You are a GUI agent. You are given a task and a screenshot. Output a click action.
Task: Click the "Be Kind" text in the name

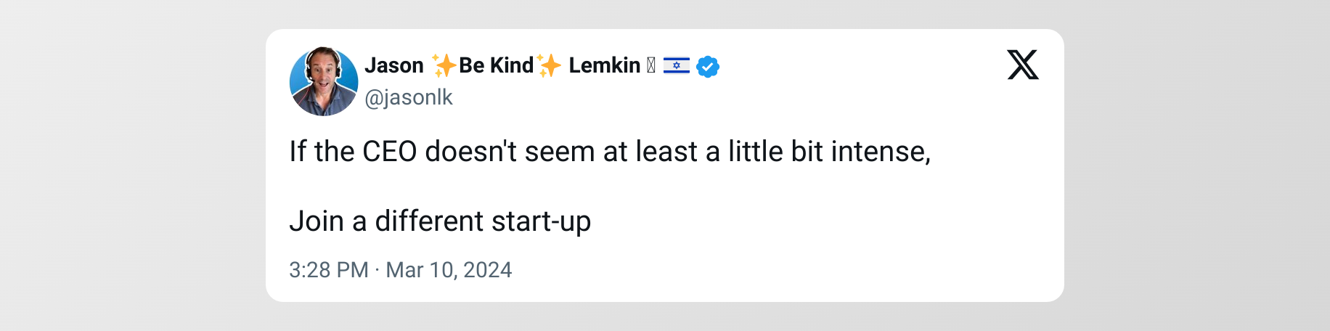(x=497, y=65)
